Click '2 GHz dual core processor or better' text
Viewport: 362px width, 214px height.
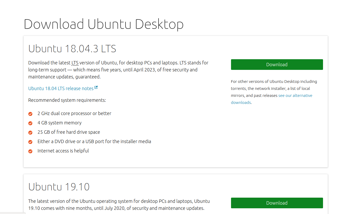tap(74, 113)
